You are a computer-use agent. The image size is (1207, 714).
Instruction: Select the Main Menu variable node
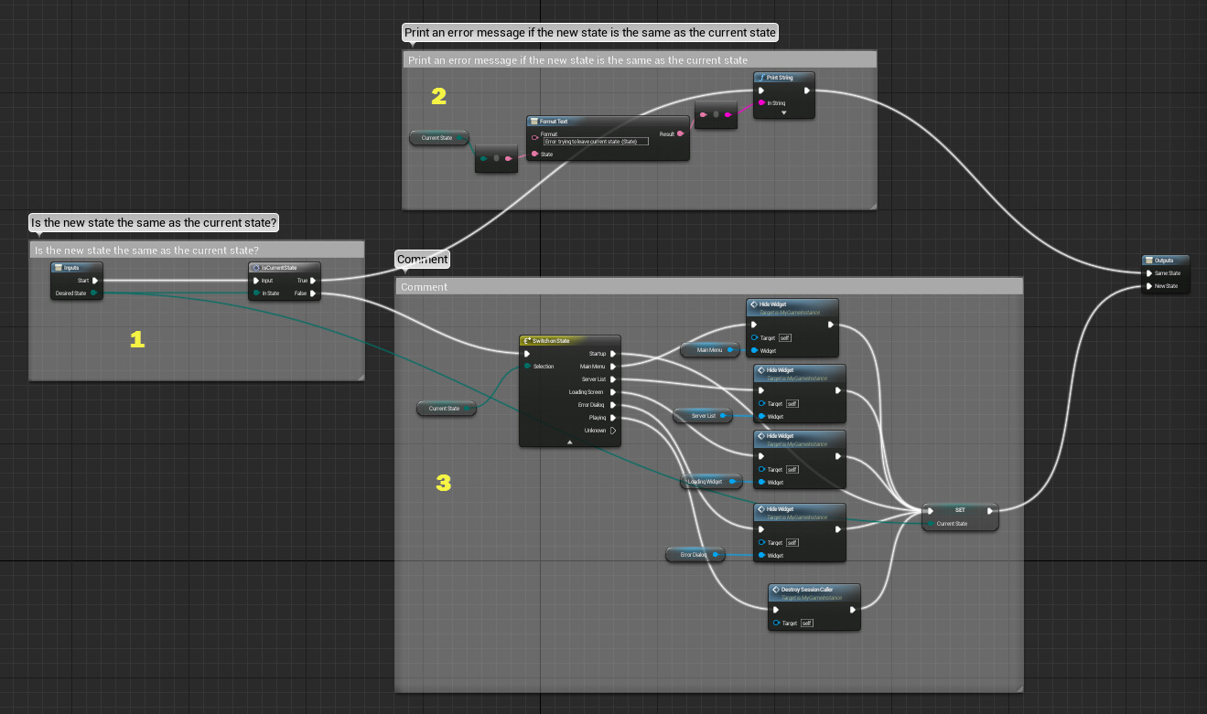pyautogui.click(x=708, y=349)
